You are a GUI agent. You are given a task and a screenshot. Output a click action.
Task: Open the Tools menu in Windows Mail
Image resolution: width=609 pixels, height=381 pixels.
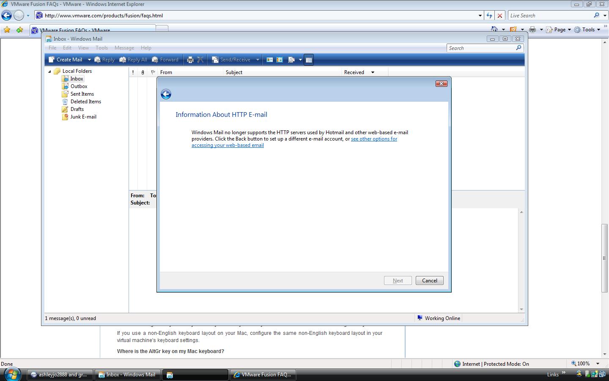[101, 48]
